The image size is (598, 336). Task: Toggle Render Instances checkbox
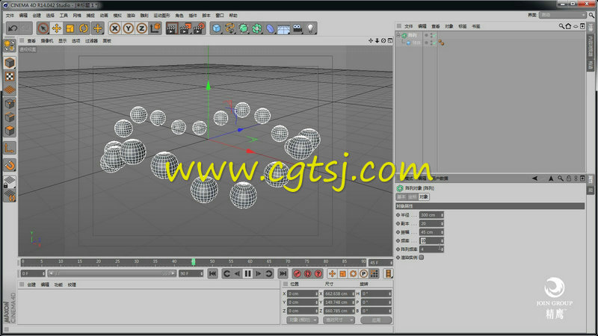pyautogui.click(x=422, y=258)
